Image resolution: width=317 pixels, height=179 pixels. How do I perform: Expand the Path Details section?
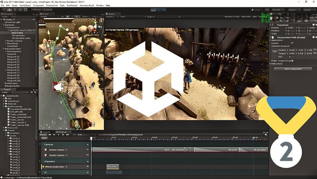coord(277,64)
